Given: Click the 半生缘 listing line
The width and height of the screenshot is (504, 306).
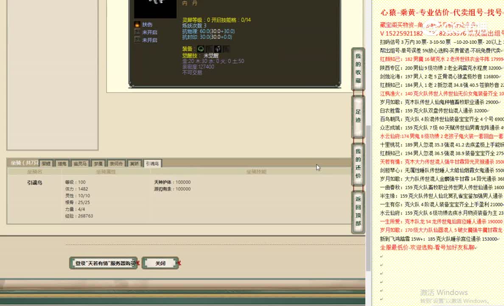Looking at the screenshot, I should tap(442, 196).
